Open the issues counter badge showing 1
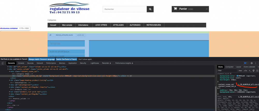259x111 pixels. (x=246, y=63)
